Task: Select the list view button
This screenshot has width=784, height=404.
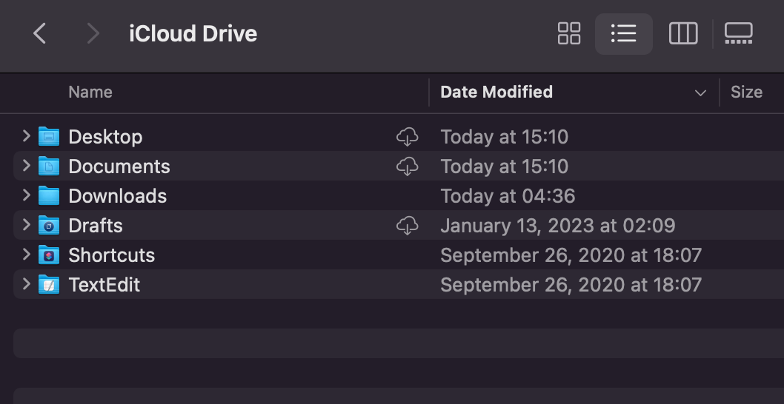Action: (x=623, y=33)
